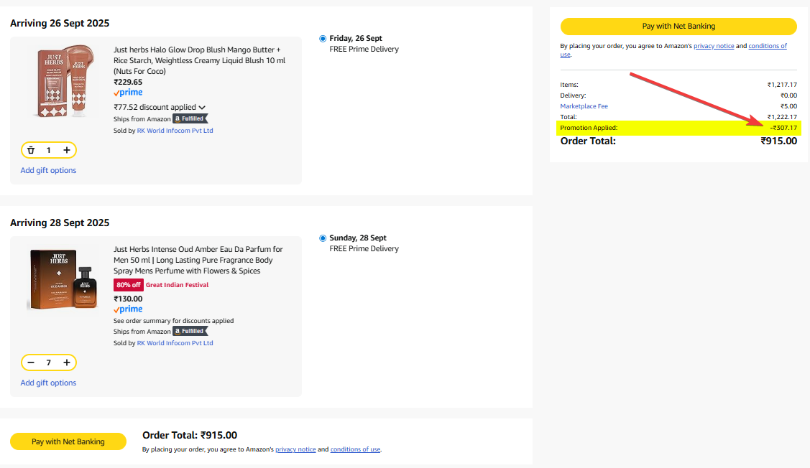Click the 'Promotion Applied:' label

pos(589,128)
